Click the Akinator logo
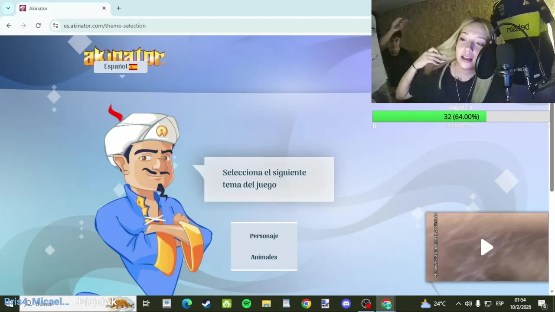Viewport: 555px width, 312px height. click(124, 56)
